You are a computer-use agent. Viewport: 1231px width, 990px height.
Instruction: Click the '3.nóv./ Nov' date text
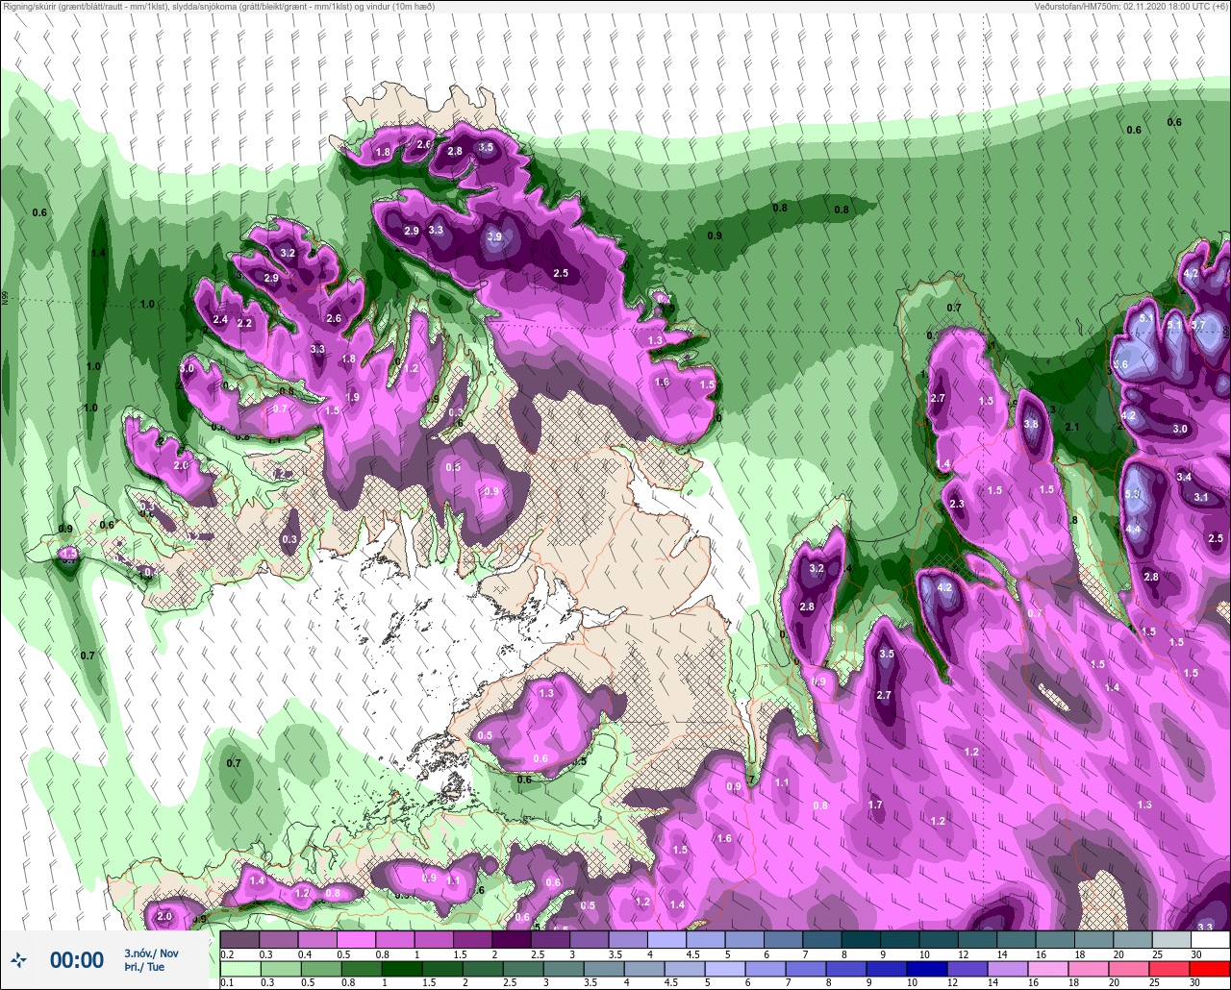pos(151,953)
